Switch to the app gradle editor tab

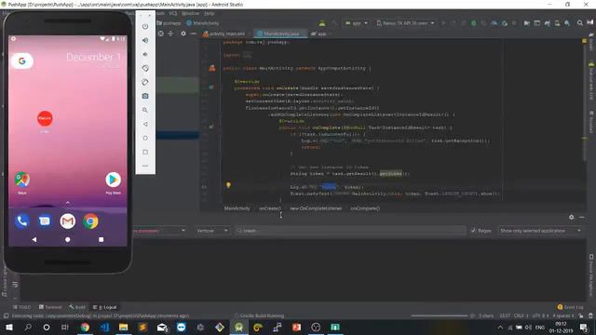pos(321,33)
